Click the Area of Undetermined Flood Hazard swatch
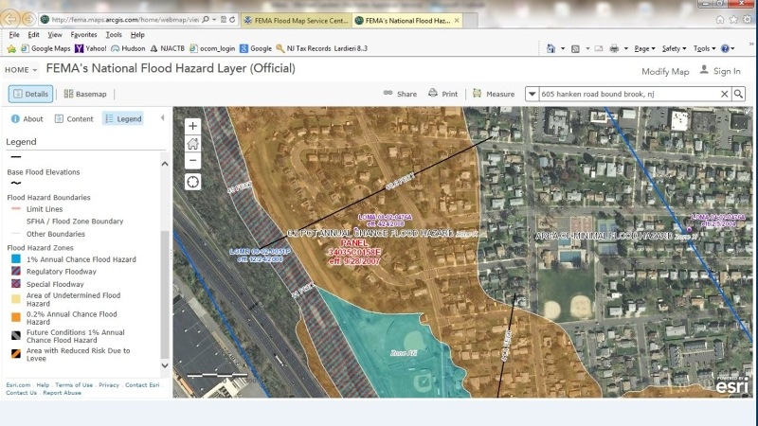The width and height of the screenshot is (758, 426). point(16,299)
